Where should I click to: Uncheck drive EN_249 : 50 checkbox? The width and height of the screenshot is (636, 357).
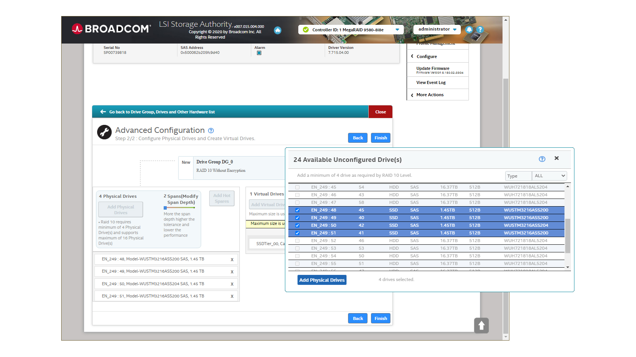[x=297, y=225]
